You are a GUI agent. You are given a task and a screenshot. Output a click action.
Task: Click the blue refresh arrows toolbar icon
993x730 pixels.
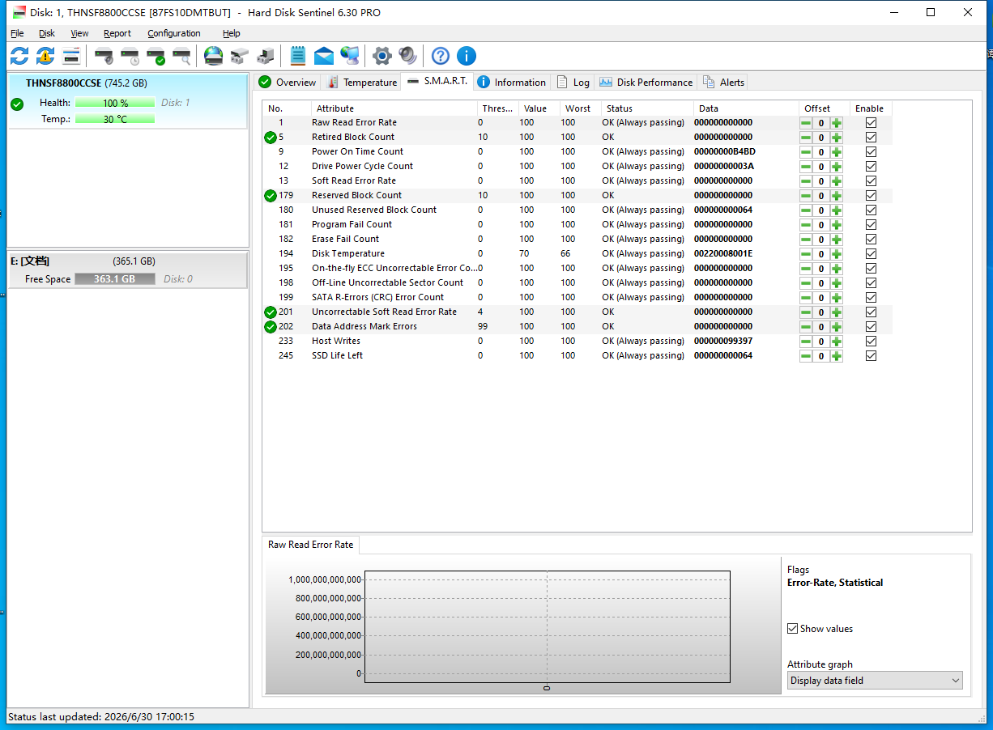[19, 56]
